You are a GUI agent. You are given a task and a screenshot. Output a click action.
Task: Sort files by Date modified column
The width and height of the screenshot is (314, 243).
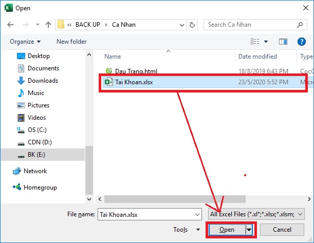(x=257, y=57)
